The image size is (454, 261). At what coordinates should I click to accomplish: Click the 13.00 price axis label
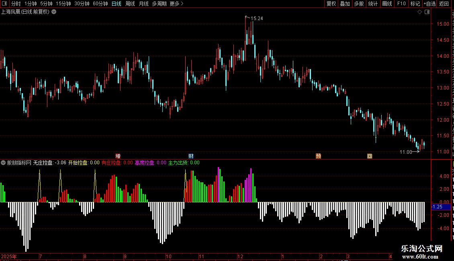pos(443,88)
